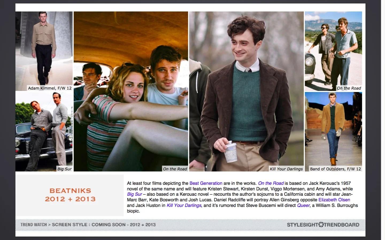Click the Big Sur photo caption
385x240 pixels.
click(64, 169)
